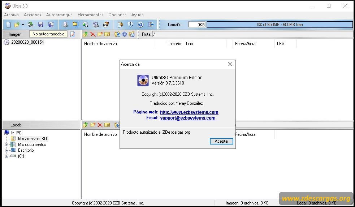Click the Save As multiple floppy icon
This screenshot has height=207, width=355.
point(51,25)
